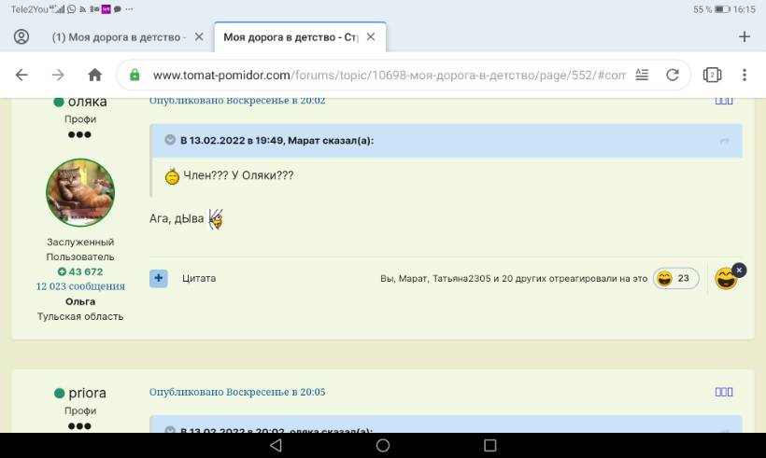Image resolution: width=766 pixels, height=458 pixels.
Task: View the 23 laughing reactions list
Action: click(675, 278)
